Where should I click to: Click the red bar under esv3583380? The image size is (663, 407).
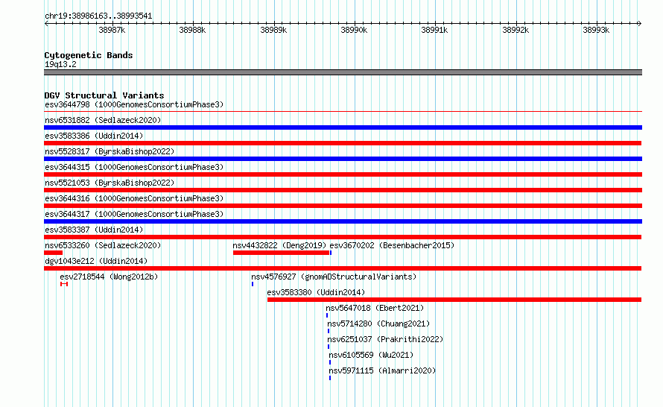(x=454, y=300)
